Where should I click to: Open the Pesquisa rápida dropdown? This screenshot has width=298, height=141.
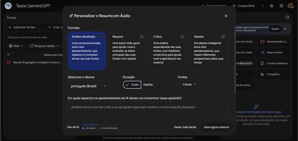tap(44, 46)
